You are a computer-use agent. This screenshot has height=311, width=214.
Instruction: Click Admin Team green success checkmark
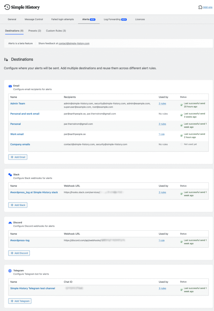181,105
